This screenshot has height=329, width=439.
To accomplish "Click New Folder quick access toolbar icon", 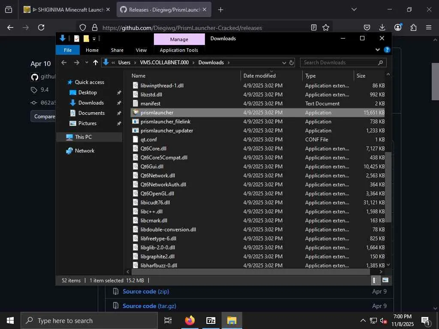I will point(86,39).
